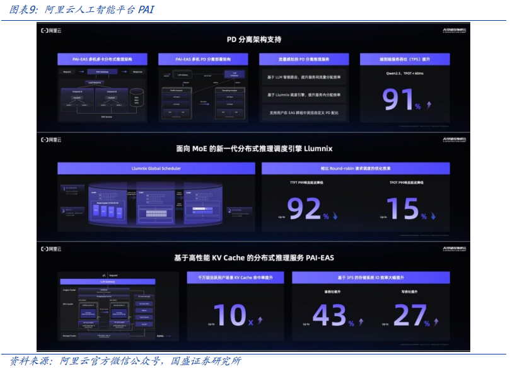The width and height of the screenshot is (510, 374).
Task: Click the summit logo at top right of KV Cache slide
Action: [x=455, y=249]
